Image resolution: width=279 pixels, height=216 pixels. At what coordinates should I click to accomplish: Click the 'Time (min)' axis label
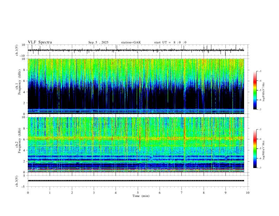(141, 196)
